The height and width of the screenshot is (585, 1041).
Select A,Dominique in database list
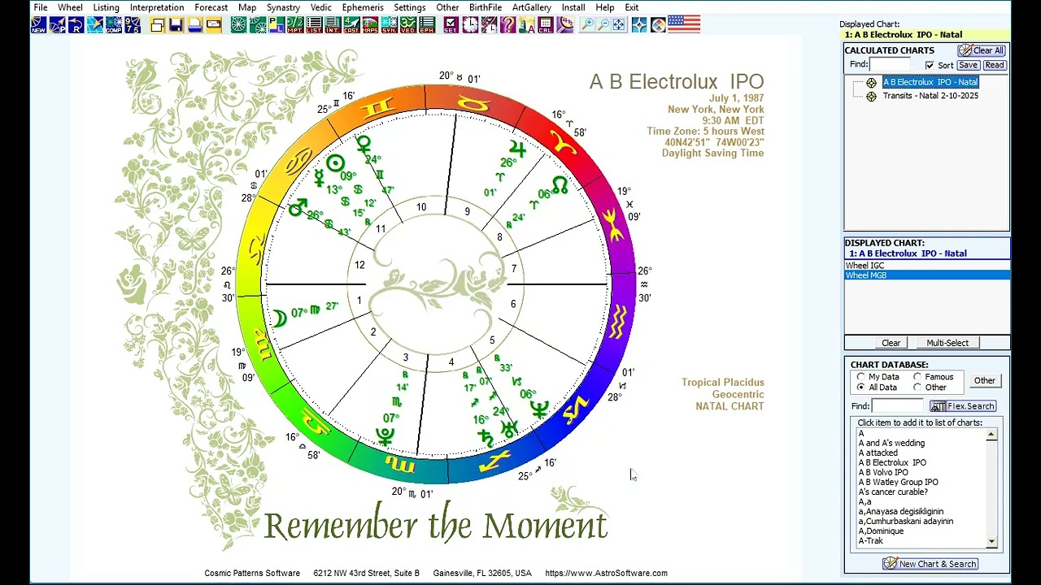[x=881, y=531]
